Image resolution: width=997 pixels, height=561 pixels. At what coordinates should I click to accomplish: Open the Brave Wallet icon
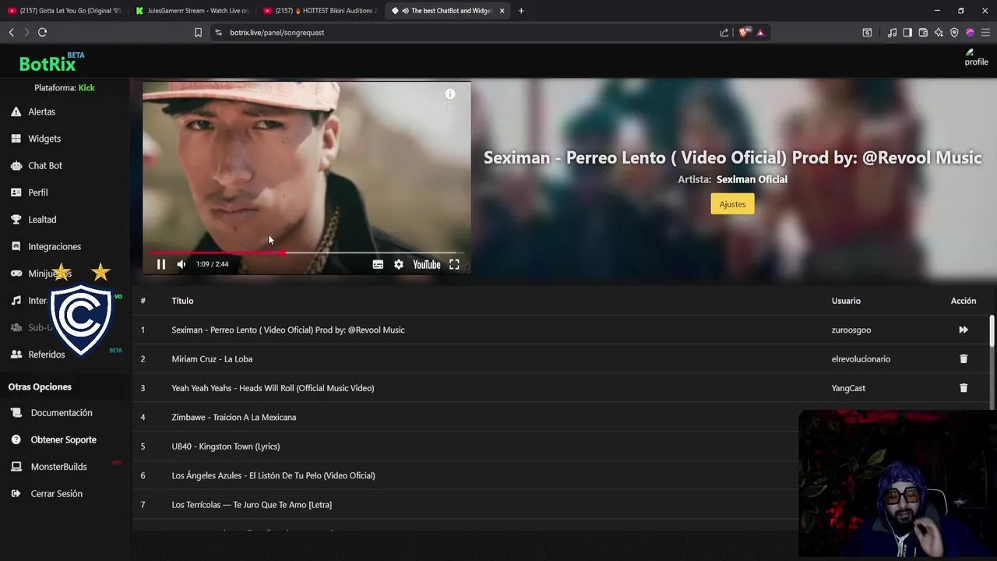(923, 33)
